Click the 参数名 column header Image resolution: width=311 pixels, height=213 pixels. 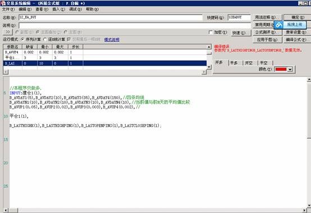[x=13, y=47]
